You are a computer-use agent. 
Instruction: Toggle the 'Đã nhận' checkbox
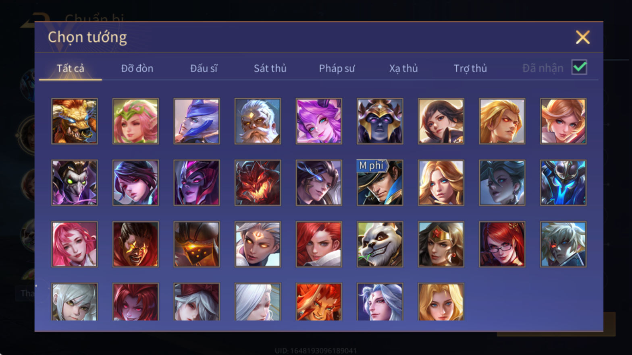(579, 67)
